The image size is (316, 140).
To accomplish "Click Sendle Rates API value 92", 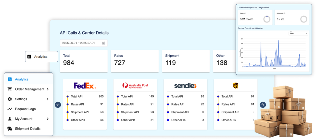I will click(x=202, y=104).
